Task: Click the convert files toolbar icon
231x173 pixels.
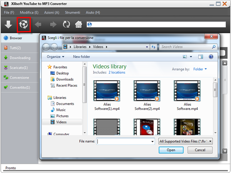Action: click(23, 25)
